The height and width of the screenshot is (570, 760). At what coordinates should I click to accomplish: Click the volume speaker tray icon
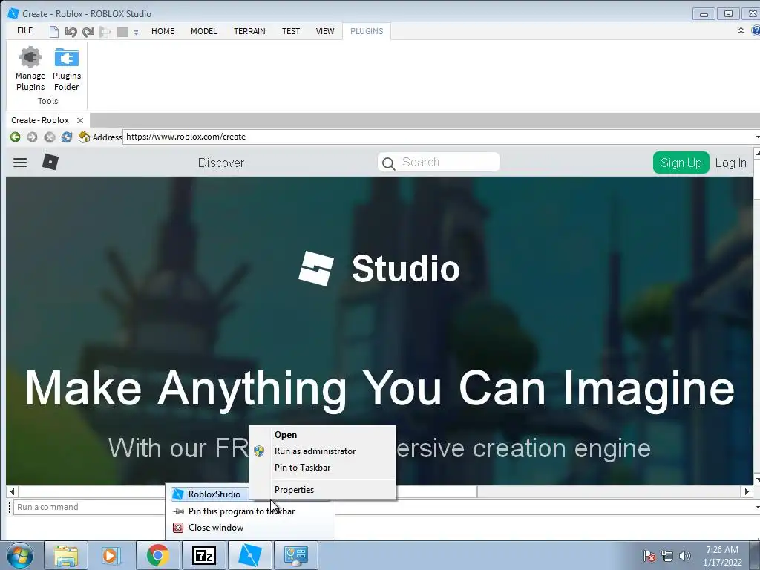684,556
